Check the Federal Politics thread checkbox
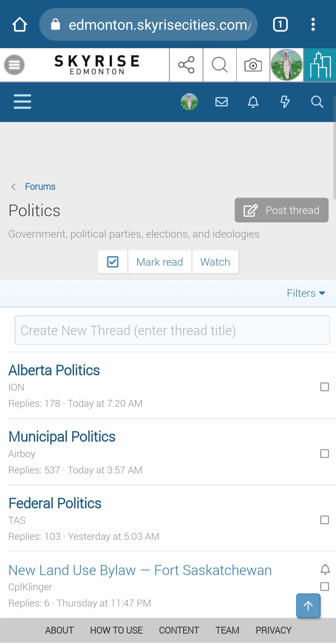Image resolution: width=336 pixels, height=643 pixels. (x=324, y=520)
